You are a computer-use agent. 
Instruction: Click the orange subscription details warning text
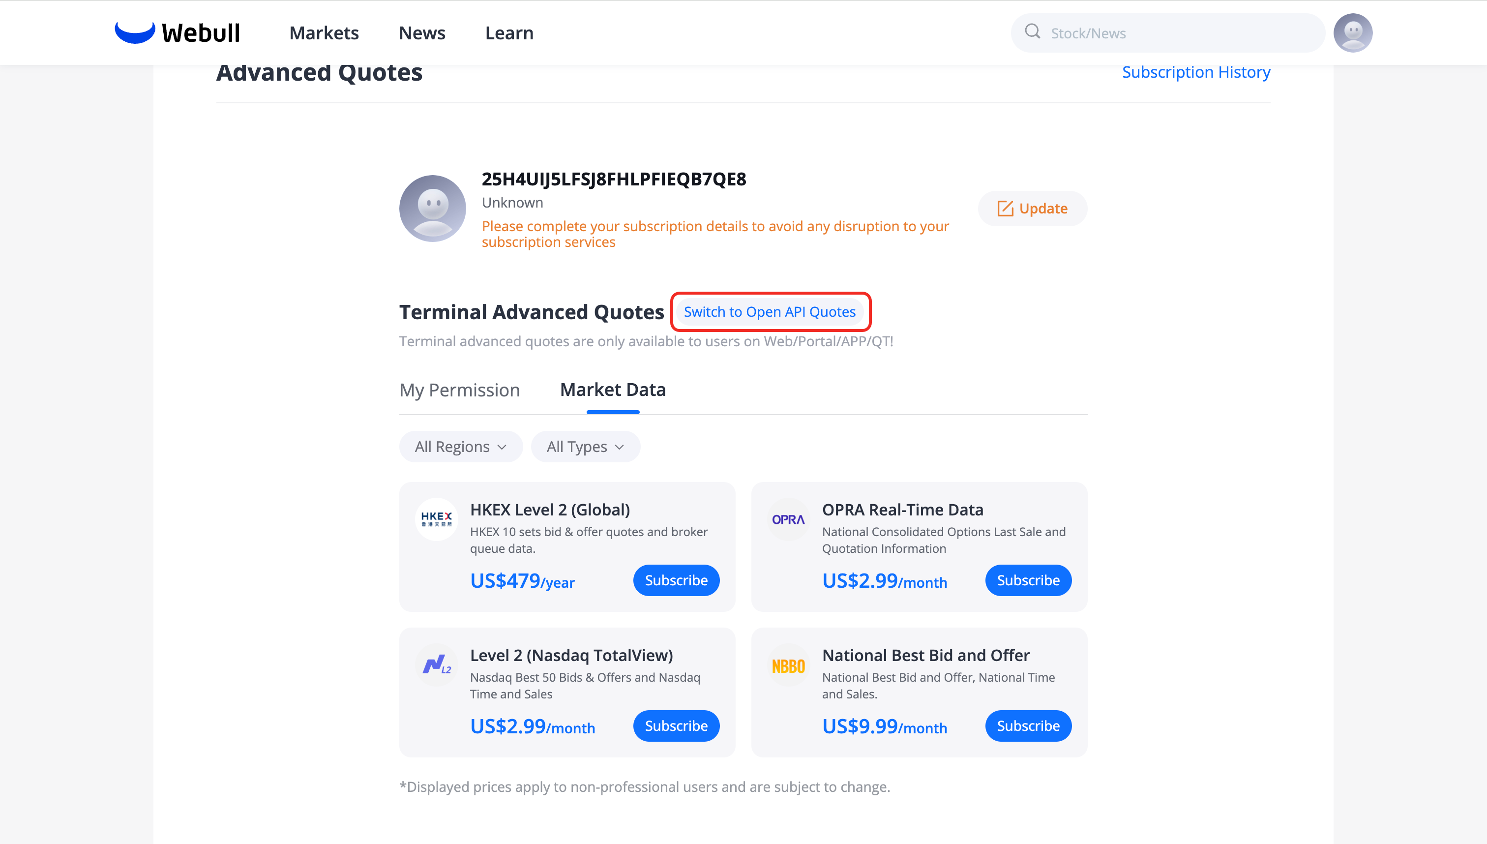pyautogui.click(x=715, y=234)
